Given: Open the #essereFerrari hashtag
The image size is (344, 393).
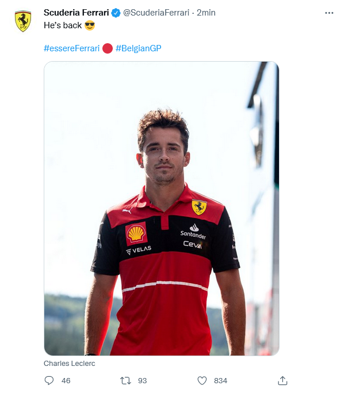Looking at the screenshot, I should pyautogui.click(x=71, y=48).
